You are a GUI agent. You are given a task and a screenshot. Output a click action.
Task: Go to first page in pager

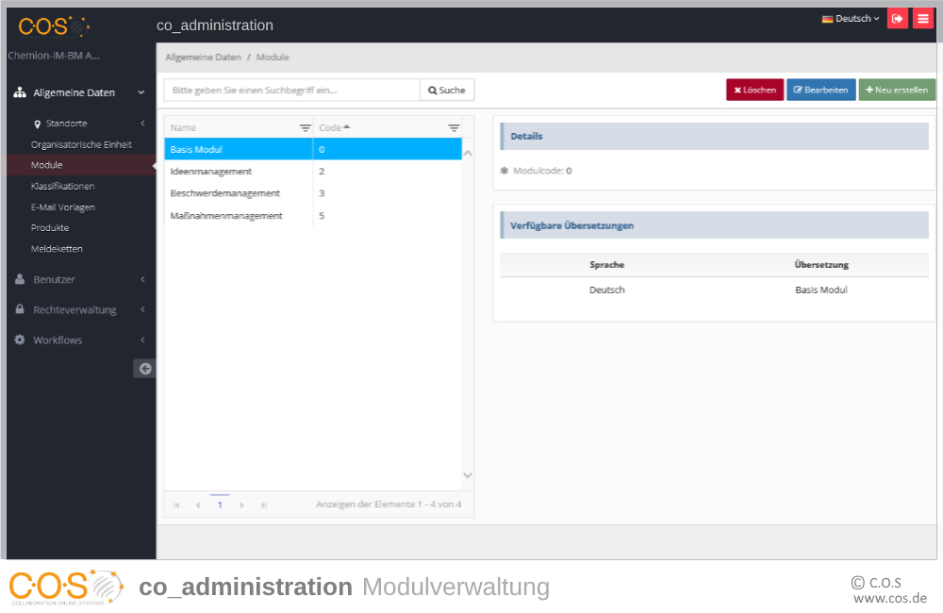click(x=176, y=505)
